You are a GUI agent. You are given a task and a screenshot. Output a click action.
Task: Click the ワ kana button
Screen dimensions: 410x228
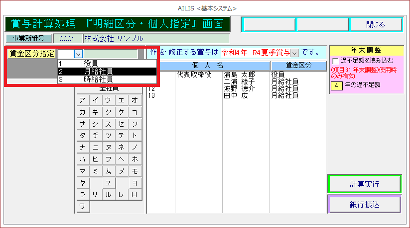(82, 206)
